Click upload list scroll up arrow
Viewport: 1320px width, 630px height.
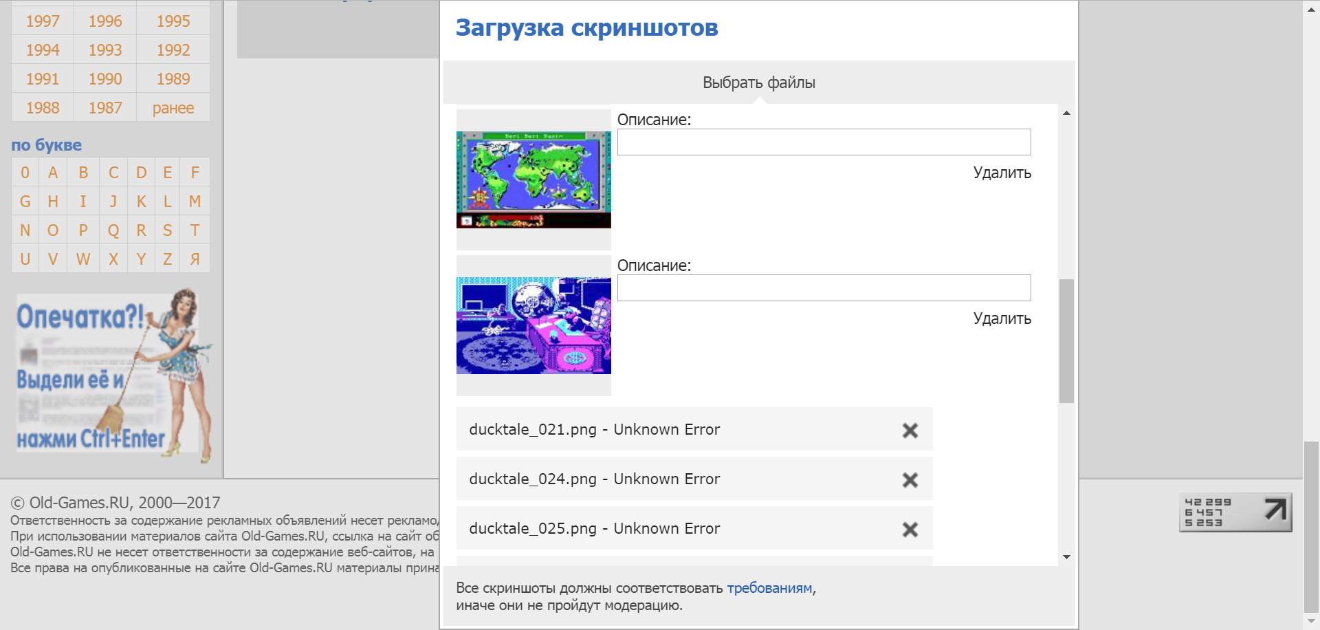click(1066, 113)
